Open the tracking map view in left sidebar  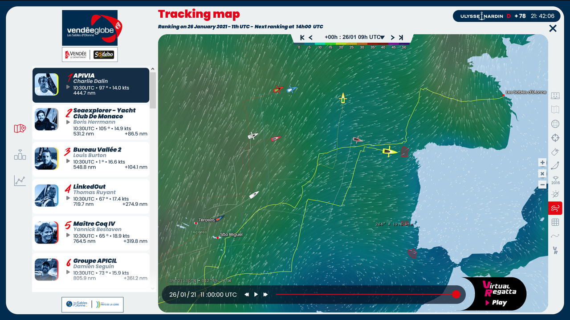pyautogui.click(x=20, y=128)
